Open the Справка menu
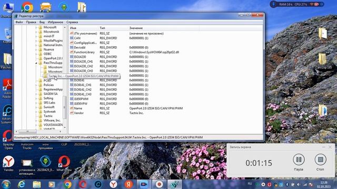 (x=72, y=22)
